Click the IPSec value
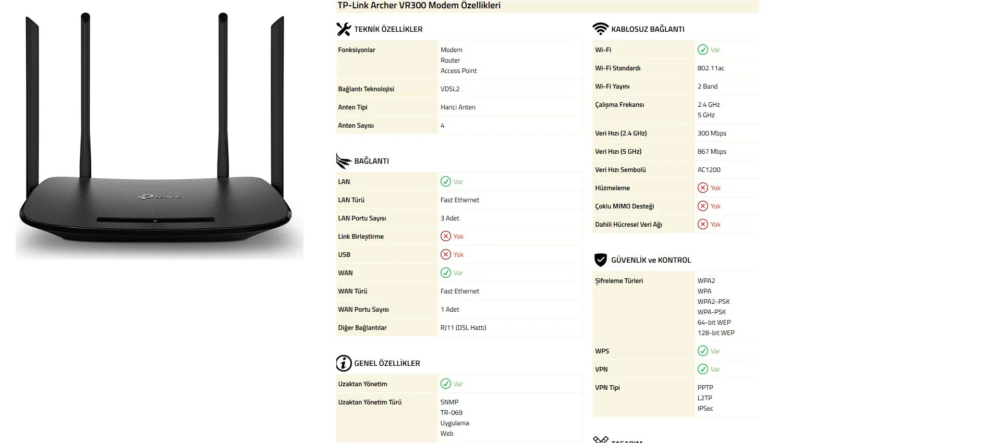 pos(705,409)
